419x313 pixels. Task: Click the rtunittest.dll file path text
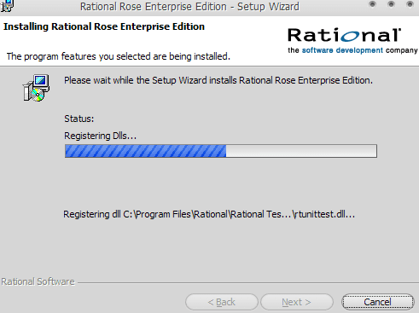click(209, 214)
